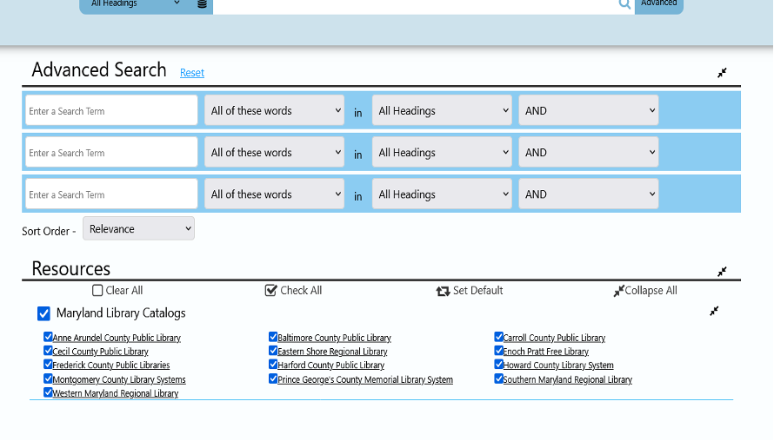Click the Maryland Library Catalogs heading text
This screenshot has width=774, height=441.
click(x=121, y=313)
